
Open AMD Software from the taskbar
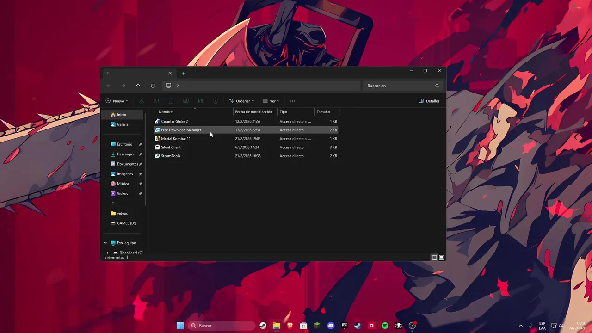(371, 326)
